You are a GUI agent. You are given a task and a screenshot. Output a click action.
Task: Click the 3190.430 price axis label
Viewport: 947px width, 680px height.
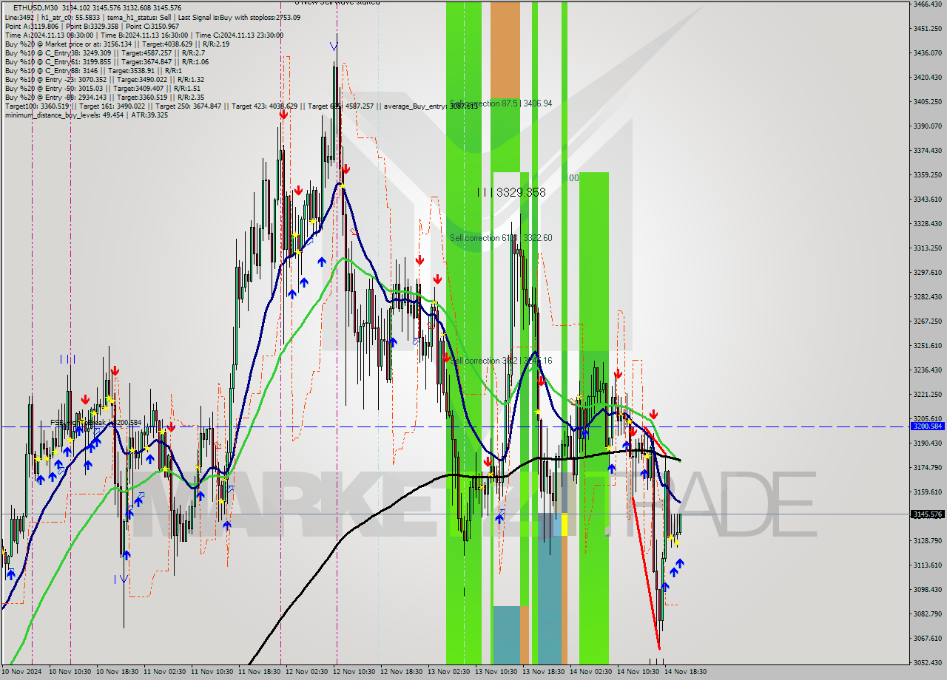[927, 443]
